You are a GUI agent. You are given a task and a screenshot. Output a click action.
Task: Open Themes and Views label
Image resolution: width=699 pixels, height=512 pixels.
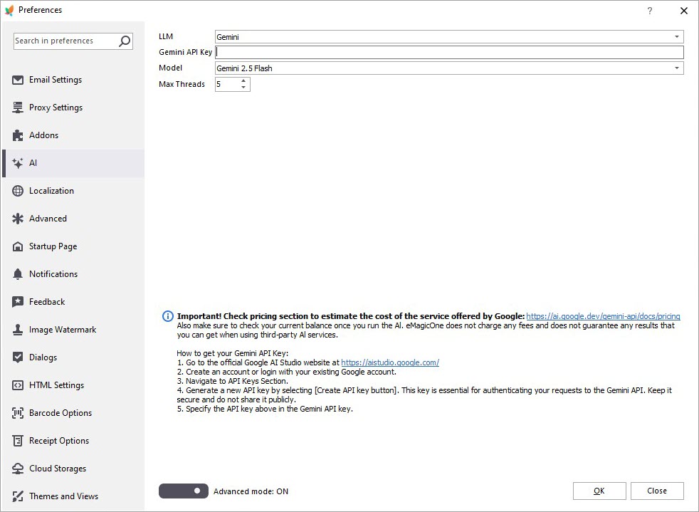tap(64, 496)
